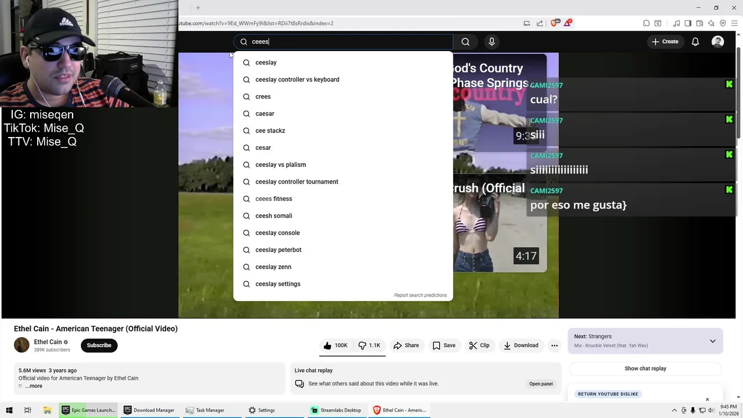Open the browser hamburger main menu
Screen dimensions: 743x418
[x=734, y=23]
